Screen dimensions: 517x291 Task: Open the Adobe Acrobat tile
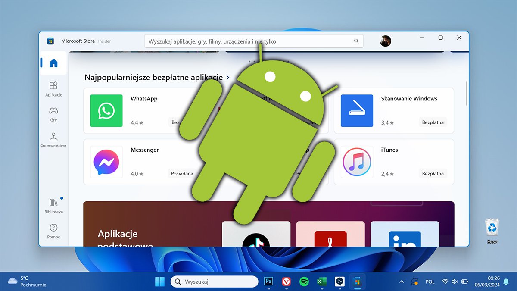330,234
